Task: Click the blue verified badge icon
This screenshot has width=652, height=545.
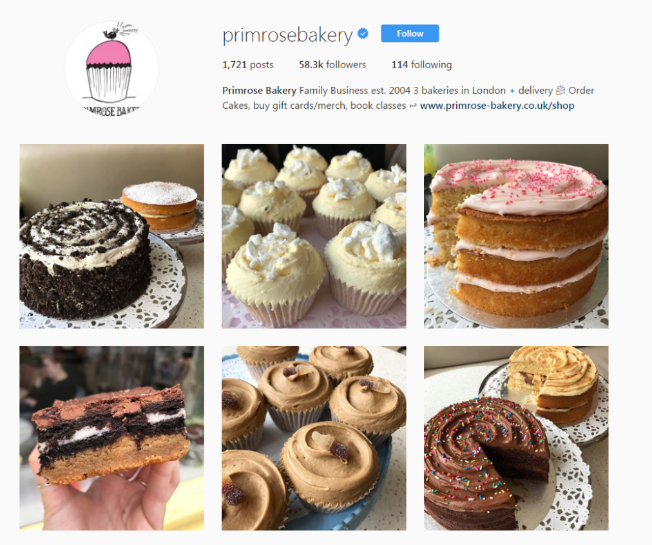Action: (363, 33)
